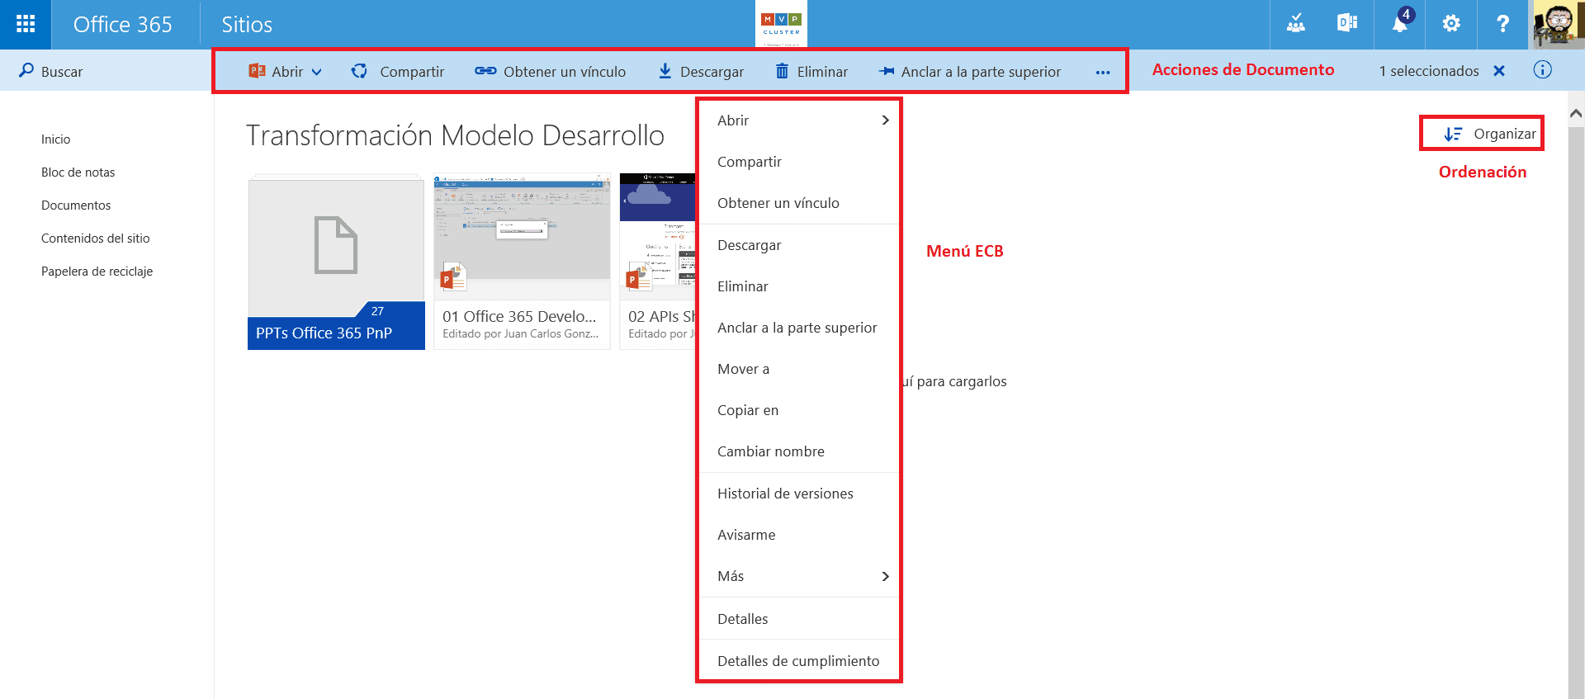
Task: Click Editado por Juan Carlos Gonz... text
Action: [x=521, y=333]
